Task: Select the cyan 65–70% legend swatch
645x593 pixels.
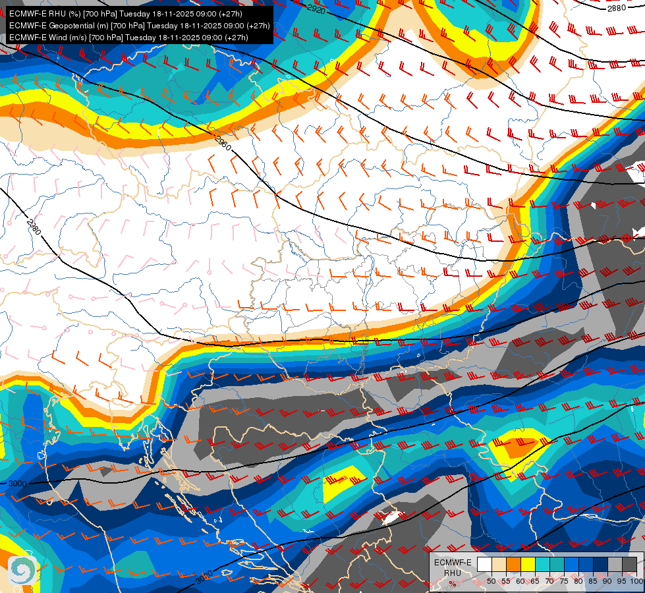Action: (x=543, y=564)
